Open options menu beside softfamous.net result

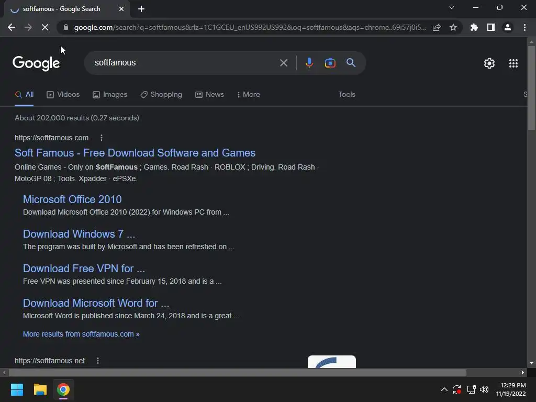98,361
